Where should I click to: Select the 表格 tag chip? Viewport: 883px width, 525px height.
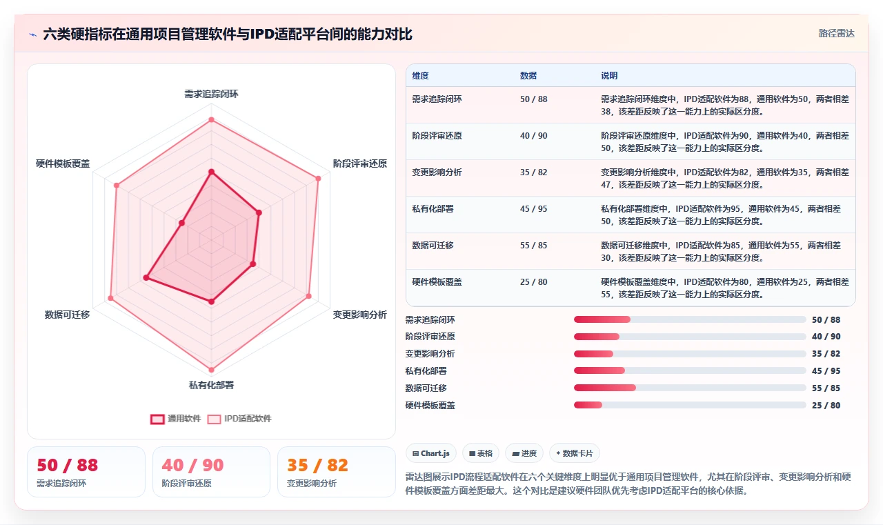[481, 453]
